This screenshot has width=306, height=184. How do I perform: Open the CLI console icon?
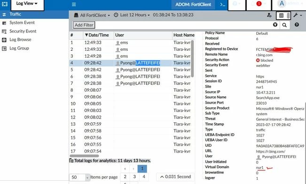pyautogui.click(x=222, y=4)
